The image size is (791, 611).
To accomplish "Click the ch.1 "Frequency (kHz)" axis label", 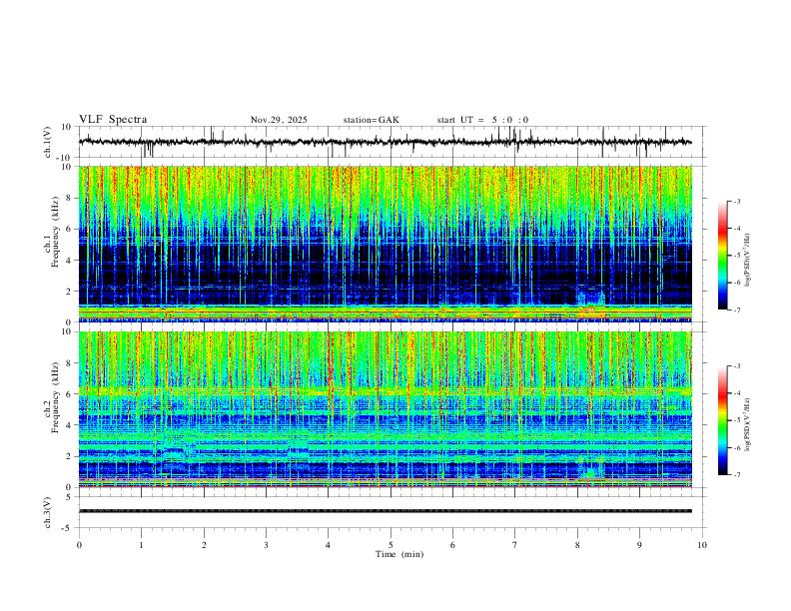I will 56,231.
